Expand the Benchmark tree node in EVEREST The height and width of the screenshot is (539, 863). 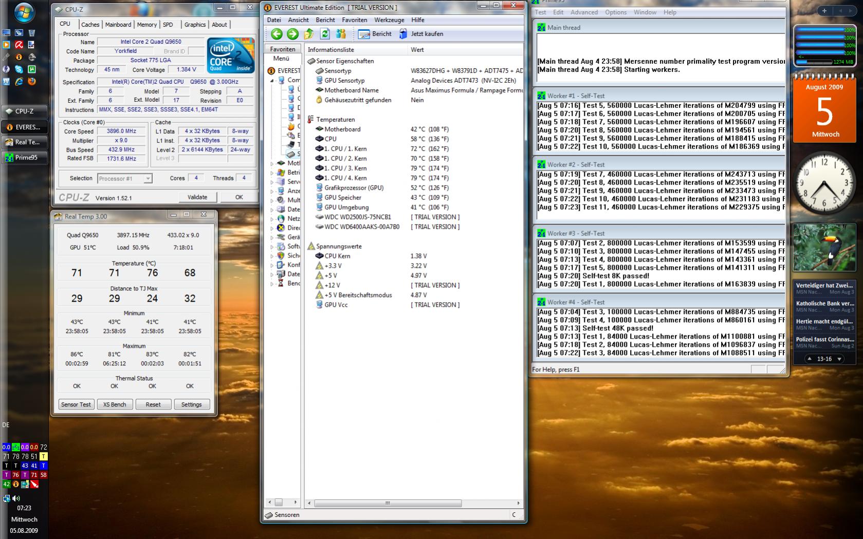click(x=272, y=284)
